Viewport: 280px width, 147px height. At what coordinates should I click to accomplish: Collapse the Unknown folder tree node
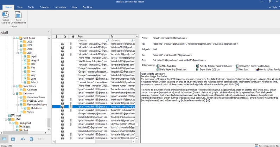pos(14,94)
